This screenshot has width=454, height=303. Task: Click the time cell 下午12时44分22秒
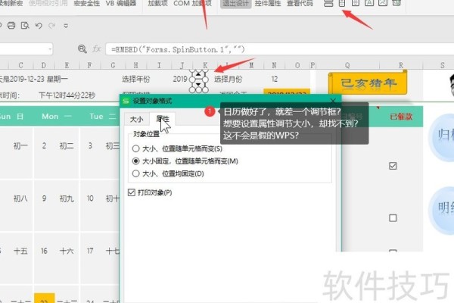(67, 95)
